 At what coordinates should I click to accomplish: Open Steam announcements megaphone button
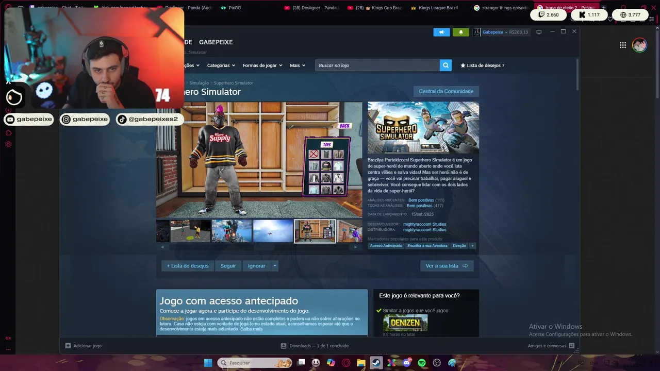point(441,32)
